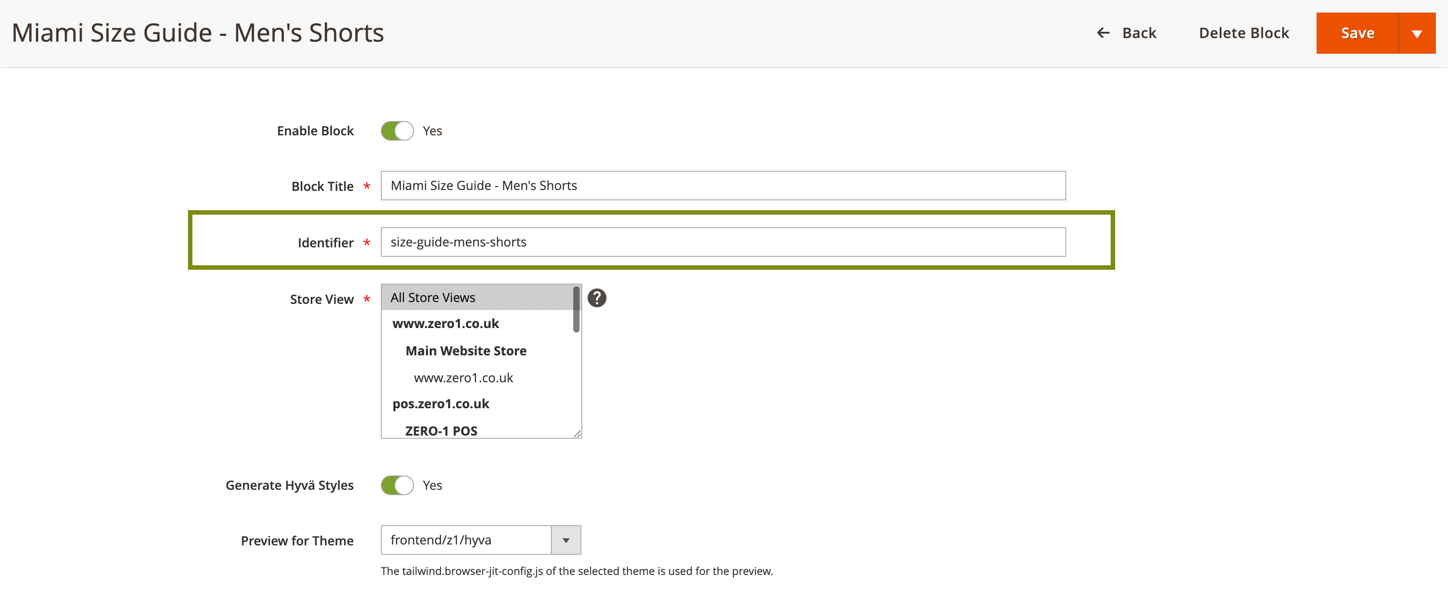
Task: Click the Store View list resize handle
Action: [577, 434]
